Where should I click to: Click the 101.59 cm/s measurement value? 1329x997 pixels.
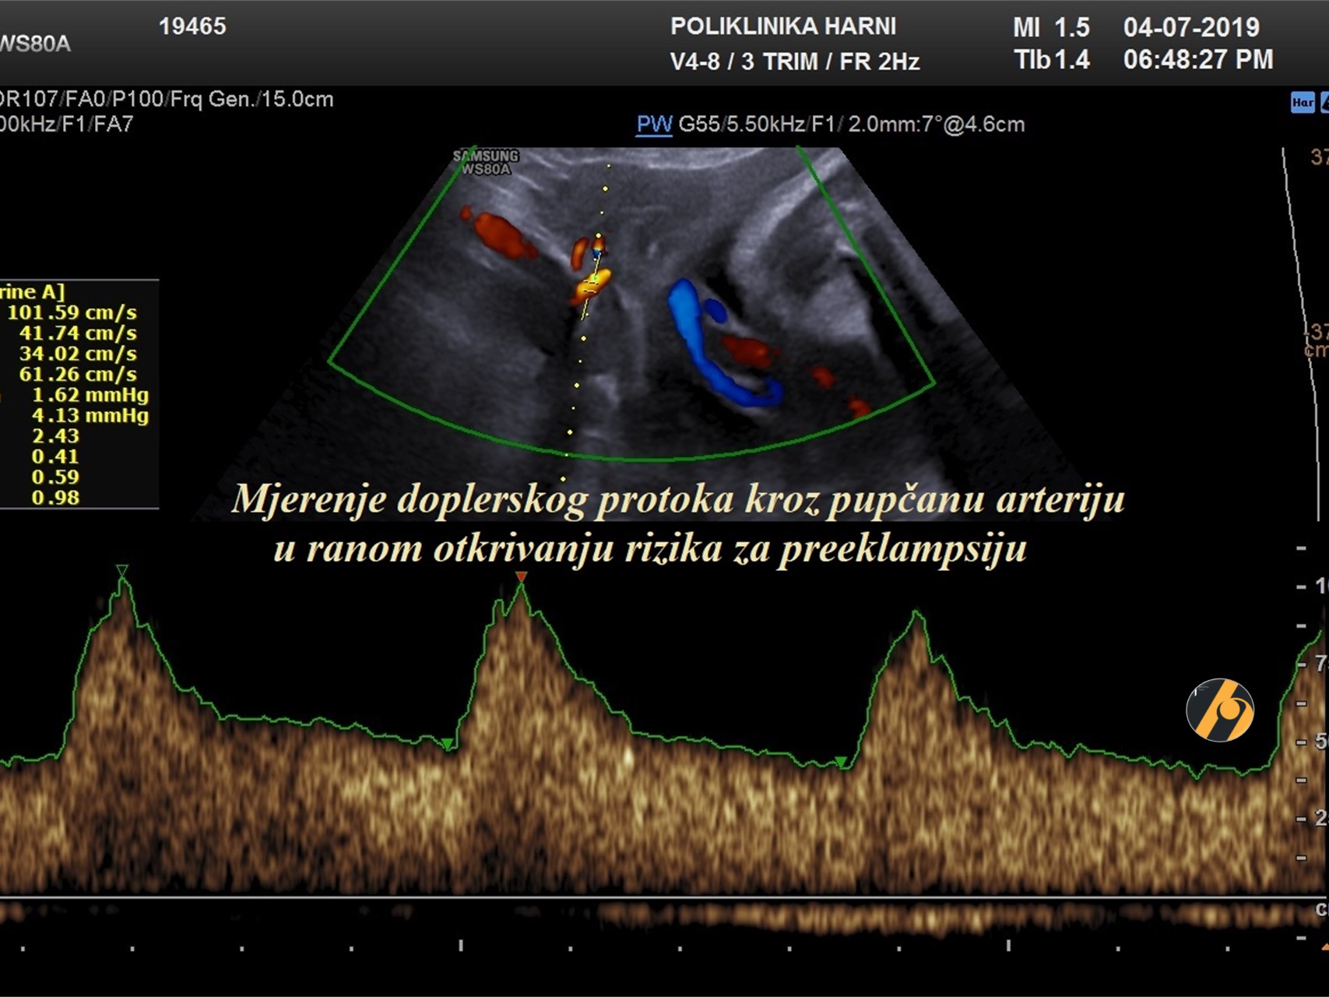[x=72, y=312]
